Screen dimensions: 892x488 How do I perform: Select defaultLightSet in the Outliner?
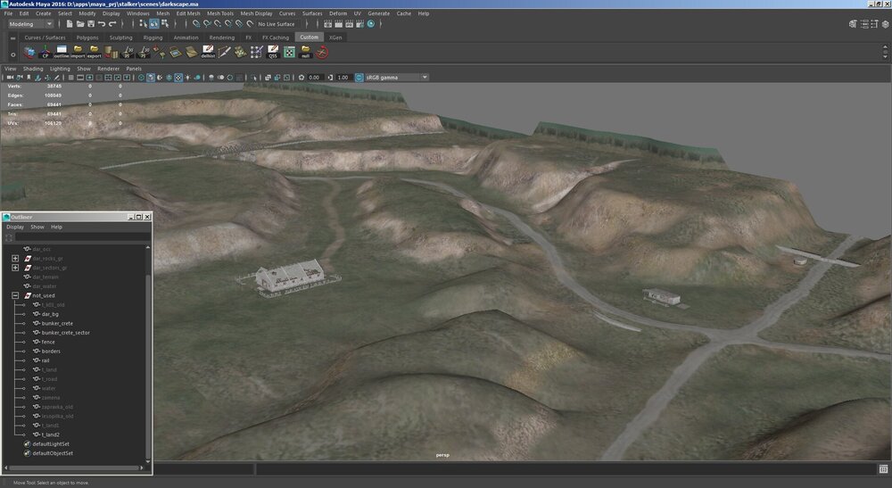click(x=52, y=443)
